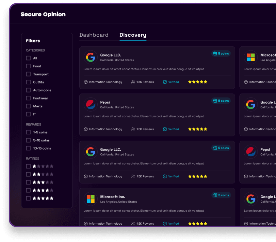Image resolution: width=276 pixels, height=242 pixels.
Task: Open 1.5K Reviews in the Pepsi card
Action: tap(145, 129)
